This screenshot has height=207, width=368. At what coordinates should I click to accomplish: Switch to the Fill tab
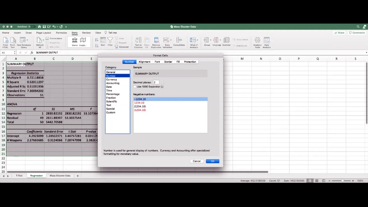(x=178, y=62)
